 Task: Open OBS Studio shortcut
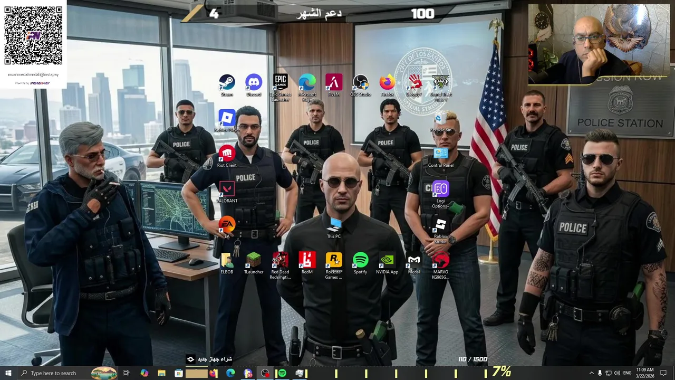361,85
